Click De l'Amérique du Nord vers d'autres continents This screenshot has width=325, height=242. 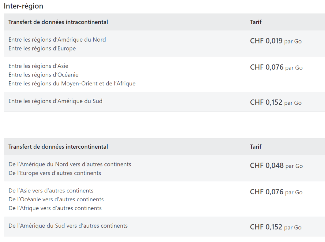click(70, 164)
